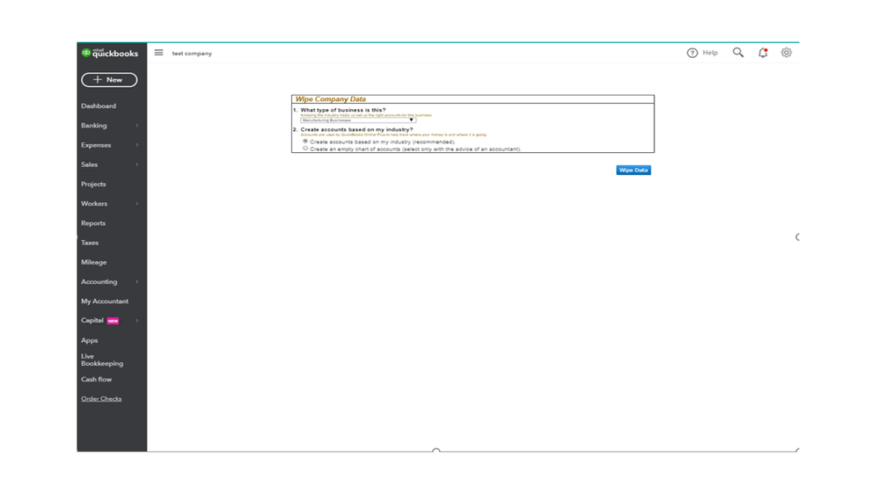Click the Help label in header
This screenshot has width=879, height=494.
tap(710, 53)
